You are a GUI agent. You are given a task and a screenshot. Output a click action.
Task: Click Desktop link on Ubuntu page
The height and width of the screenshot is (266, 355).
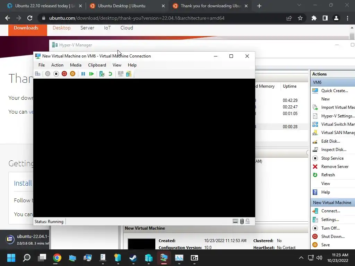(x=62, y=28)
